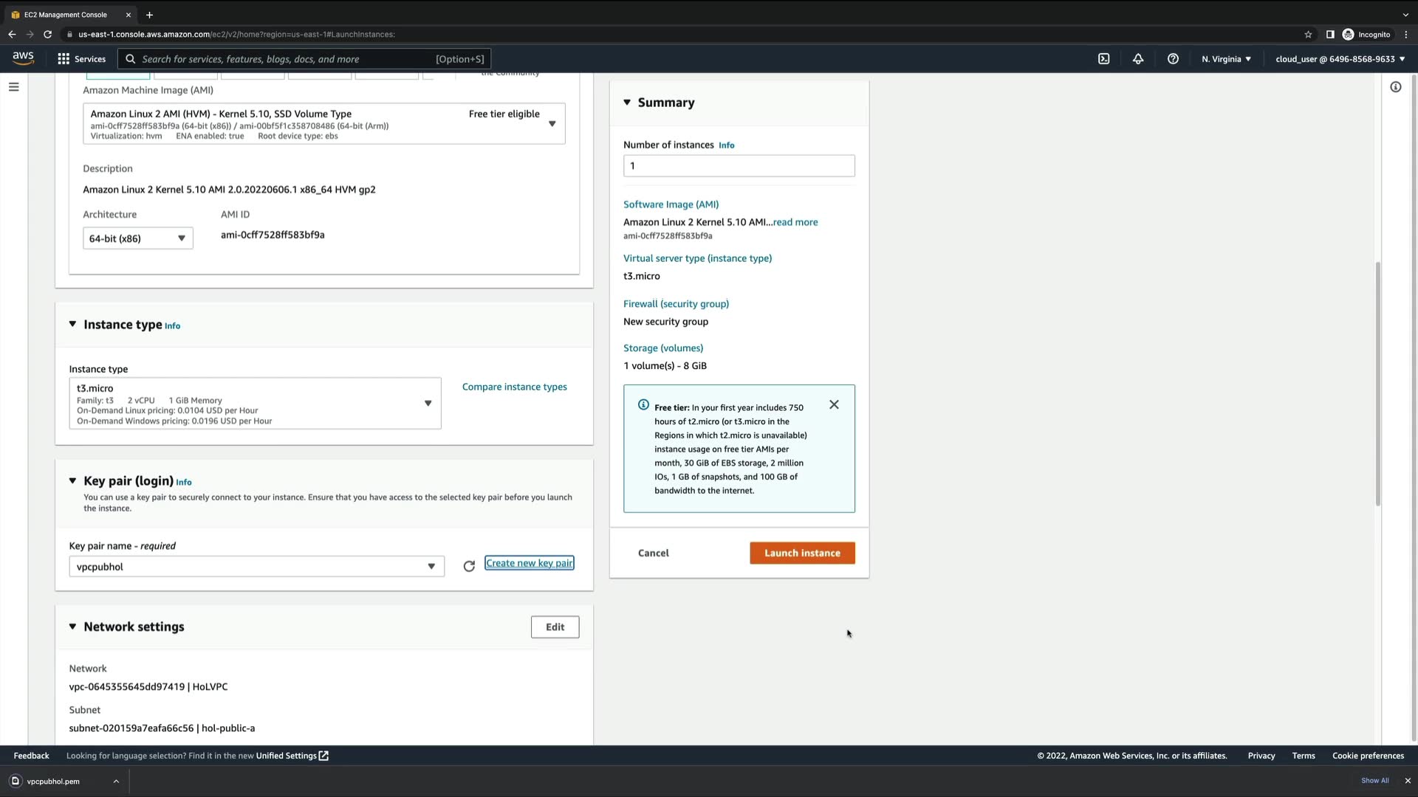This screenshot has height=797, width=1418.
Task: Collapse the Summary panel
Action: point(627,103)
